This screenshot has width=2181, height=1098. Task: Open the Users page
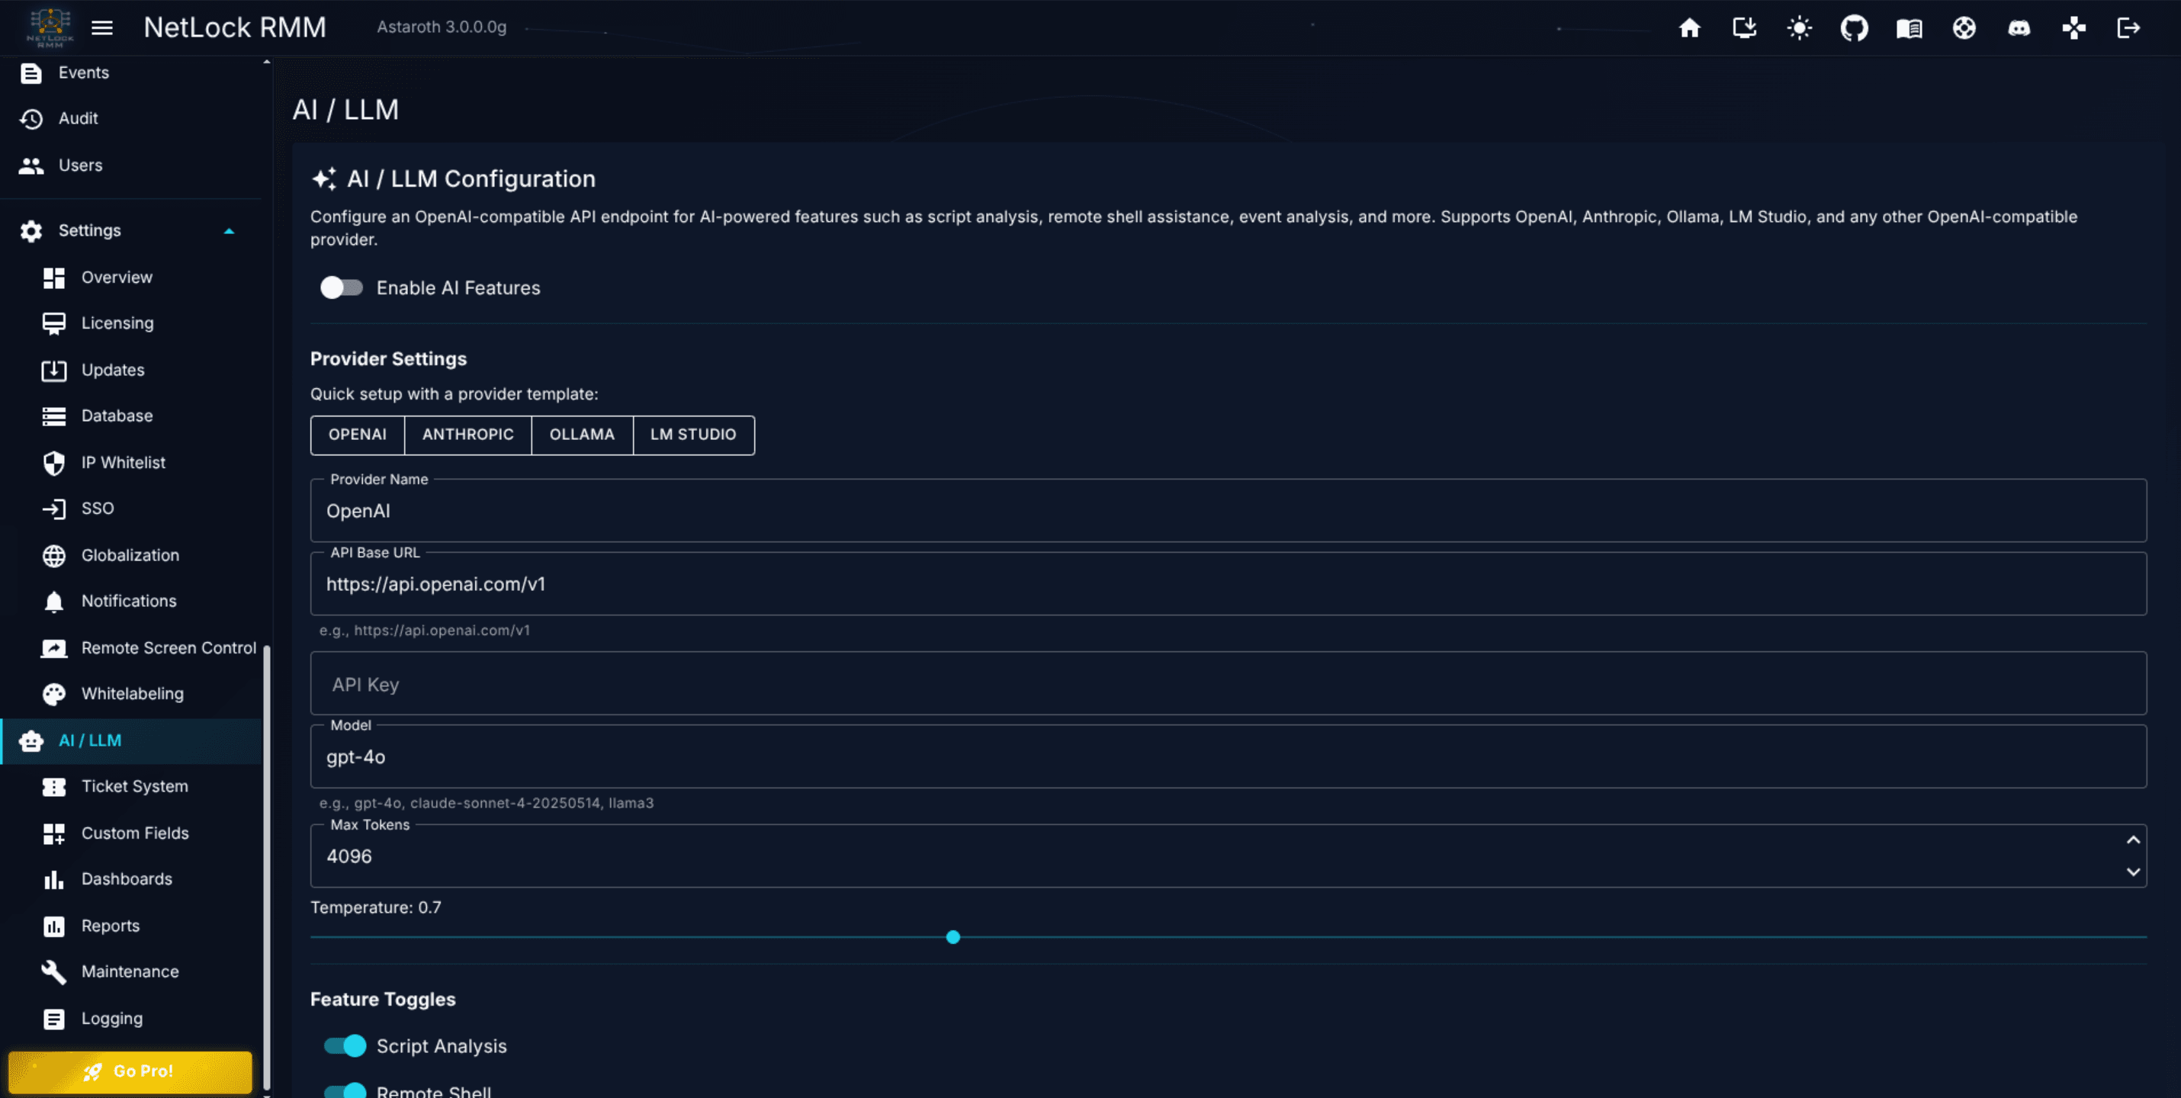tap(131, 165)
